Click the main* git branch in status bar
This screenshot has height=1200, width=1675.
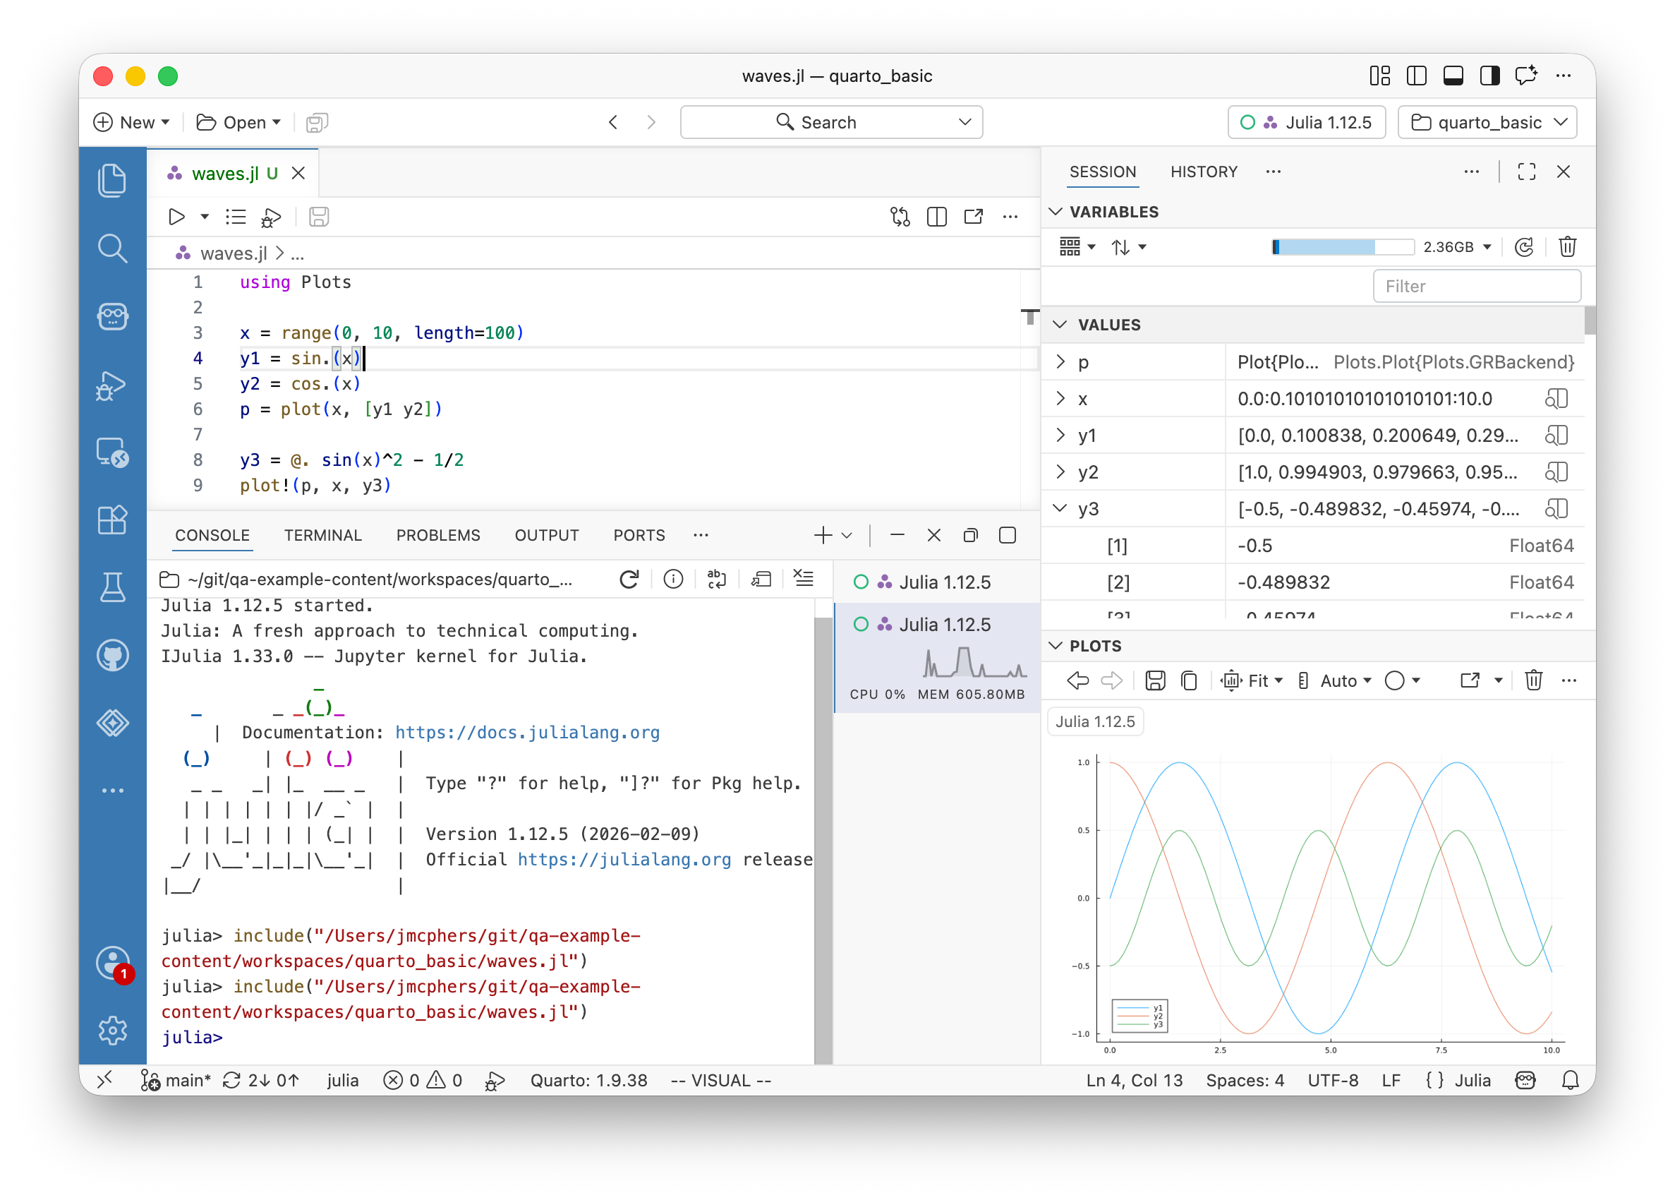point(176,1081)
